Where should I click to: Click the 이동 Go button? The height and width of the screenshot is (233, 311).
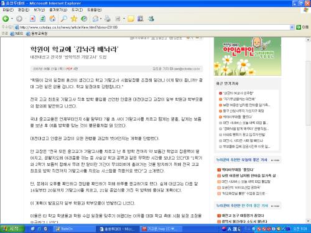tap(302, 27)
